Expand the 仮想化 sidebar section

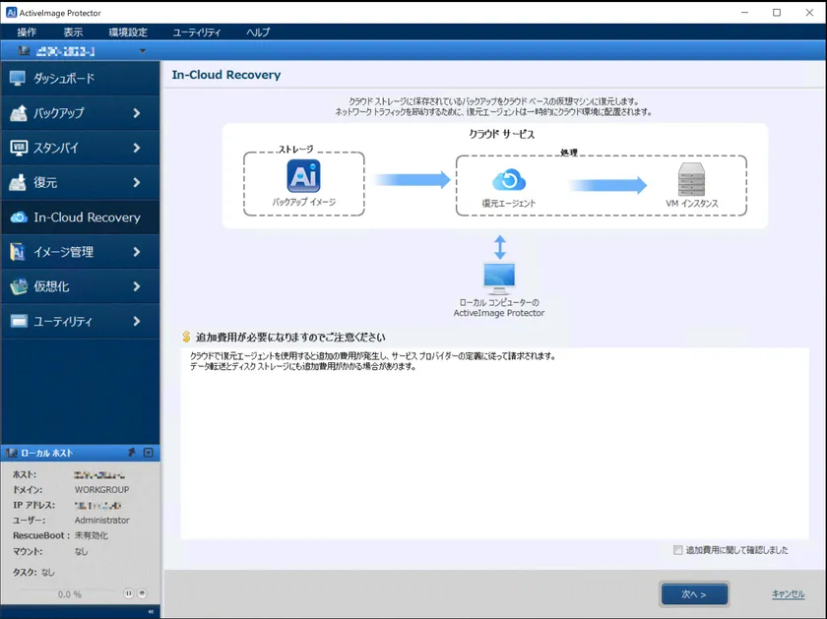click(x=137, y=286)
